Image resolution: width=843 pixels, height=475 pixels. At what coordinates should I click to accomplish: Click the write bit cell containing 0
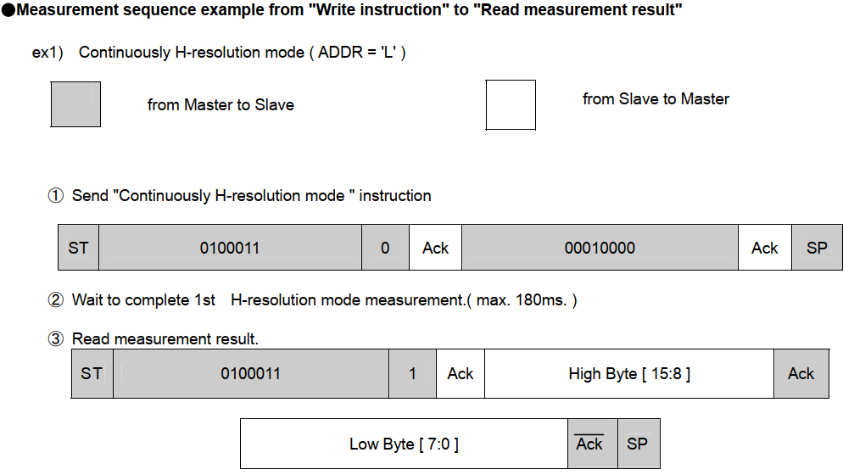click(x=386, y=248)
